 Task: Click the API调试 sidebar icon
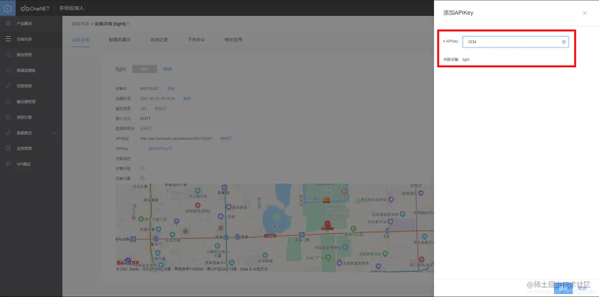[8, 164]
